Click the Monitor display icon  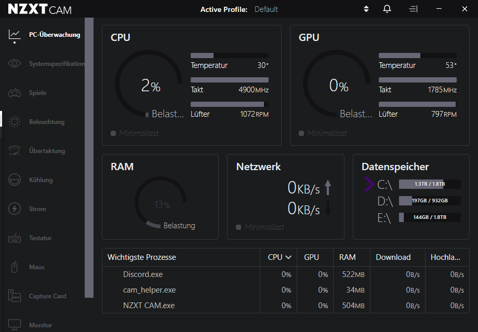click(x=15, y=325)
